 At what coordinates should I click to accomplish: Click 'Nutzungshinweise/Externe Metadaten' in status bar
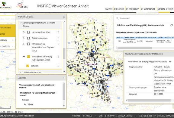pos(17,116)
